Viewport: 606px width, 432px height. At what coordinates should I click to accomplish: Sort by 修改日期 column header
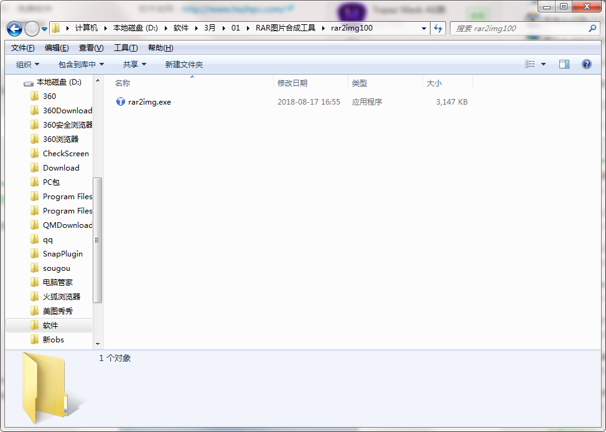[x=310, y=83]
